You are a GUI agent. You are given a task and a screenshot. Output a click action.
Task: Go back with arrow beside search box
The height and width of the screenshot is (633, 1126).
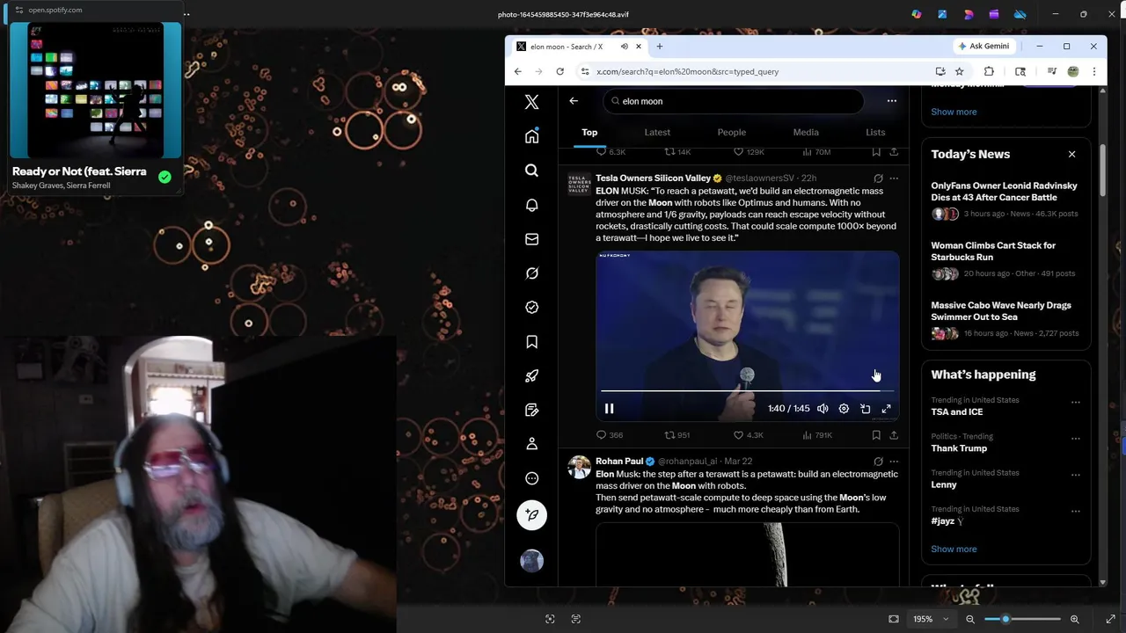coord(574,101)
